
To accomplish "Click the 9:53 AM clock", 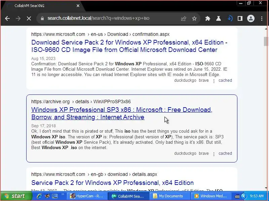I will click(257, 196).
